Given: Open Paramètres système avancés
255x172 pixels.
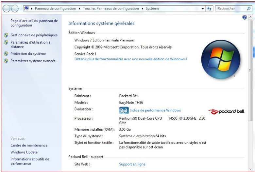Looking at the screenshot, I should [33, 61].
